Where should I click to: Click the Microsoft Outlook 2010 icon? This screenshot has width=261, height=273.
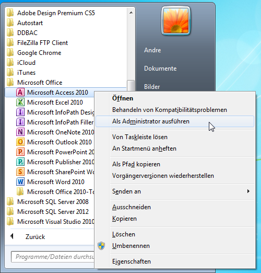(x=20, y=142)
